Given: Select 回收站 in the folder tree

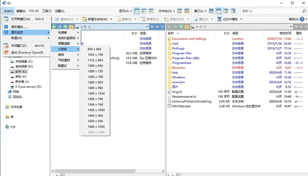Looking at the screenshot, I should [x=15, y=97].
